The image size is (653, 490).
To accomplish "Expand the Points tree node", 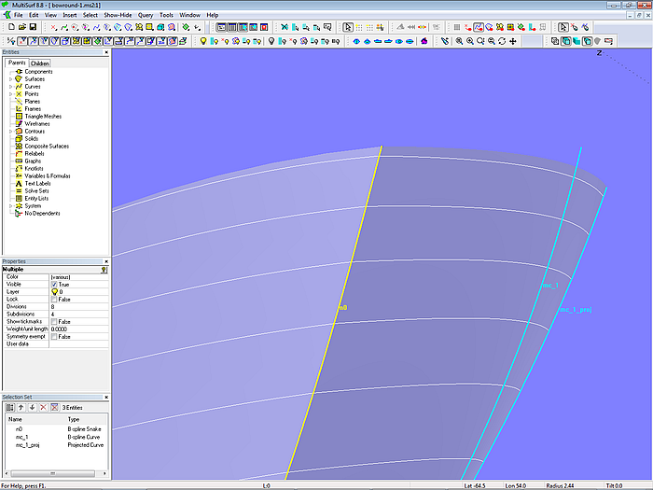I will tap(10, 94).
